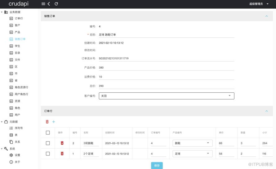Click the 保存 save button

[157, 166]
